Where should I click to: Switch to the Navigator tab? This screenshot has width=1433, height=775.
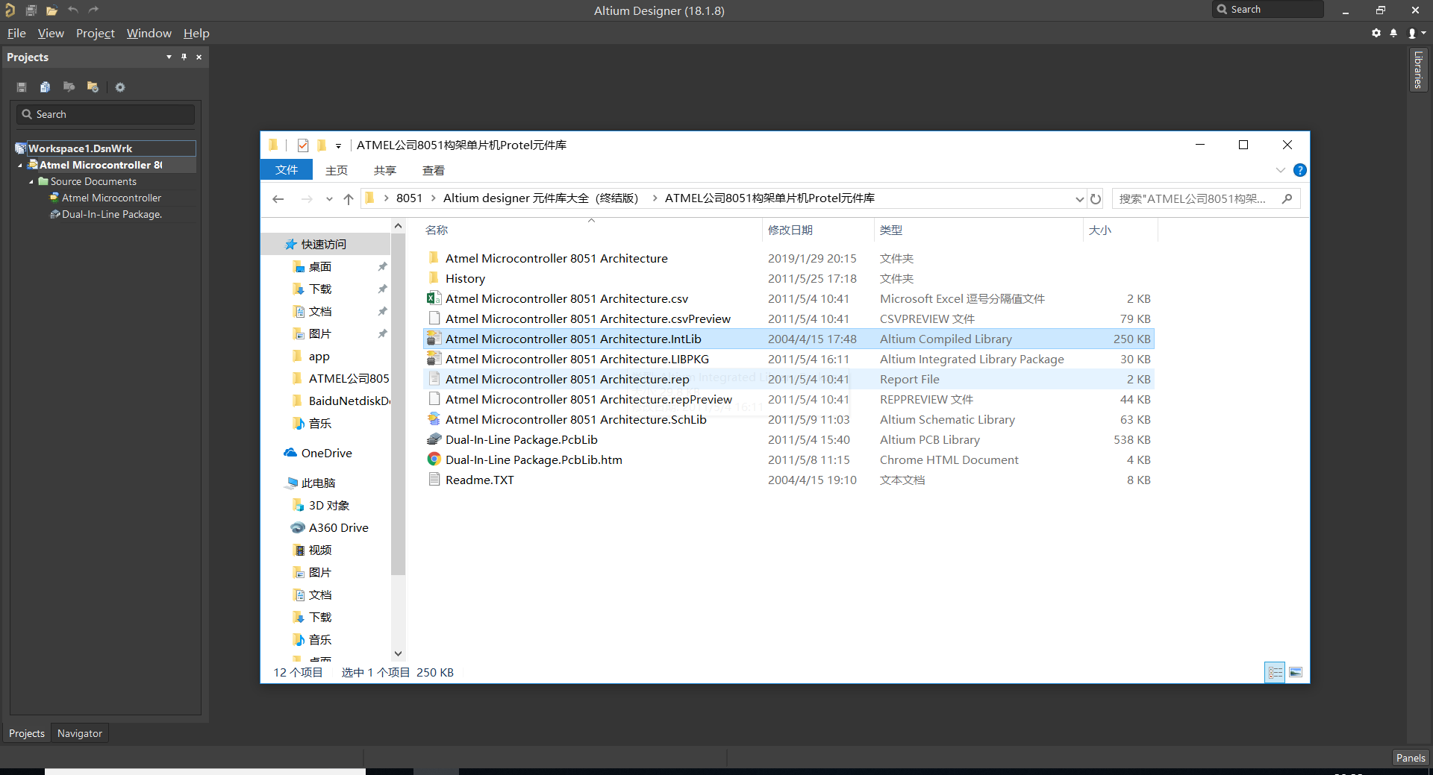[x=80, y=733]
